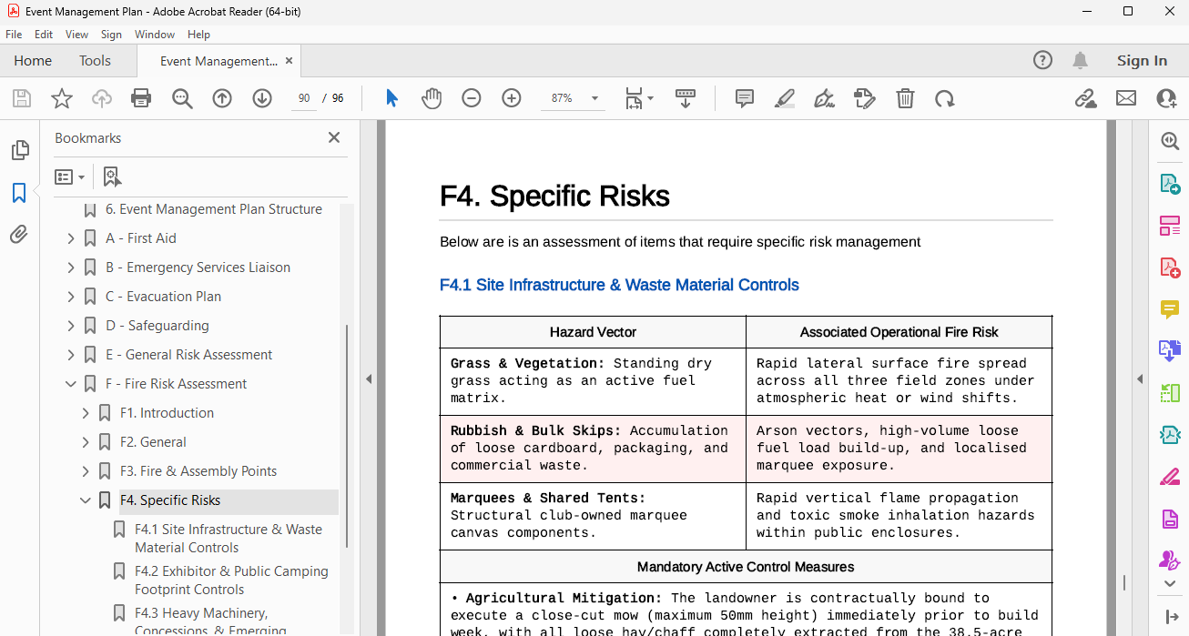Expand the C - Evacuation Plan bookmark
Image resolution: width=1189 pixels, height=636 pixels.
[71, 297]
